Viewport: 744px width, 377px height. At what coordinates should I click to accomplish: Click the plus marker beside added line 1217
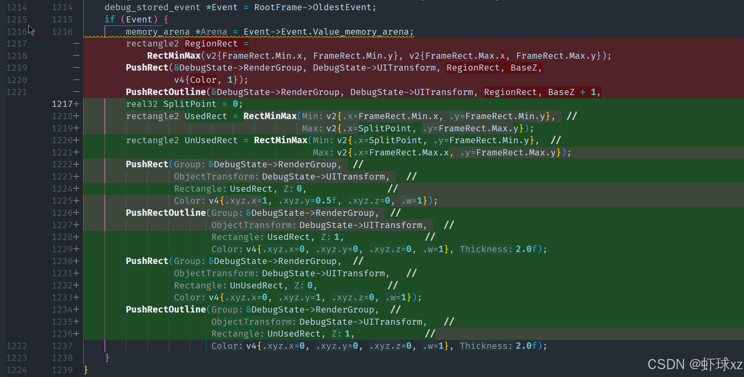point(76,104)
